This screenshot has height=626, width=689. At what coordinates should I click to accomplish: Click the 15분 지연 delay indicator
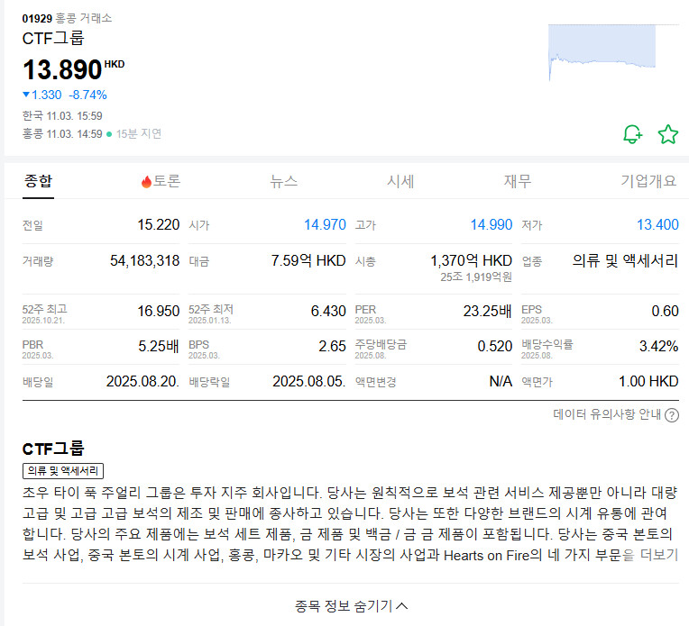(138, 134)
